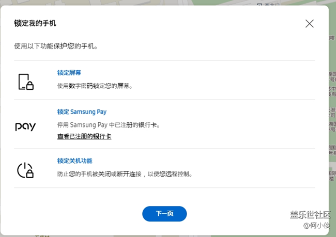This screenshot has width=336, height=237.
Task: Click the power-off lock icon
Action: pos(25,170)
